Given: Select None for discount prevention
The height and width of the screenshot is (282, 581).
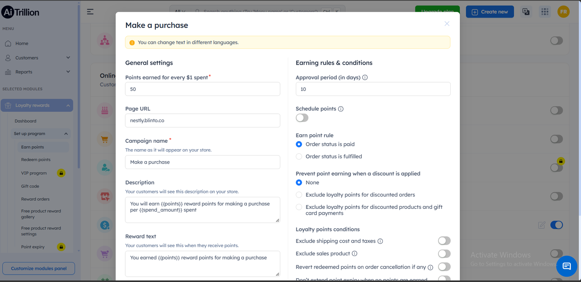Looking at the screenshot, I should point(299,182).
